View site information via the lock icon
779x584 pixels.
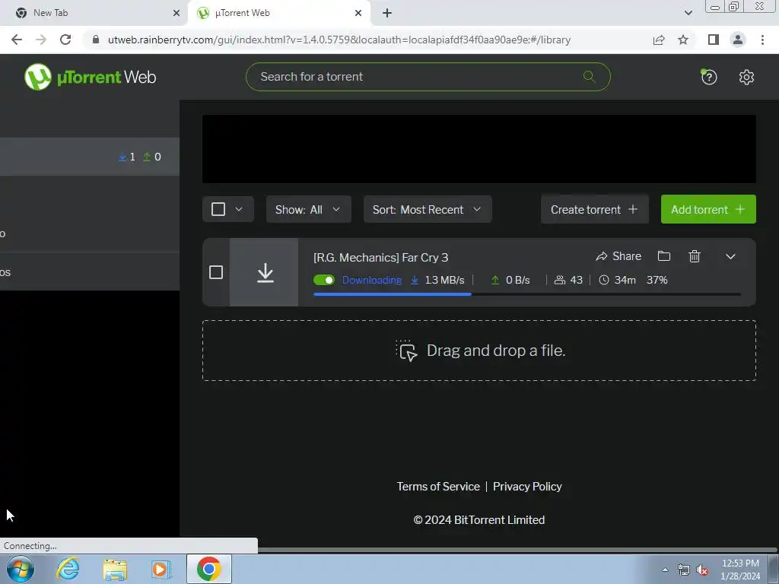coord(96,40)
